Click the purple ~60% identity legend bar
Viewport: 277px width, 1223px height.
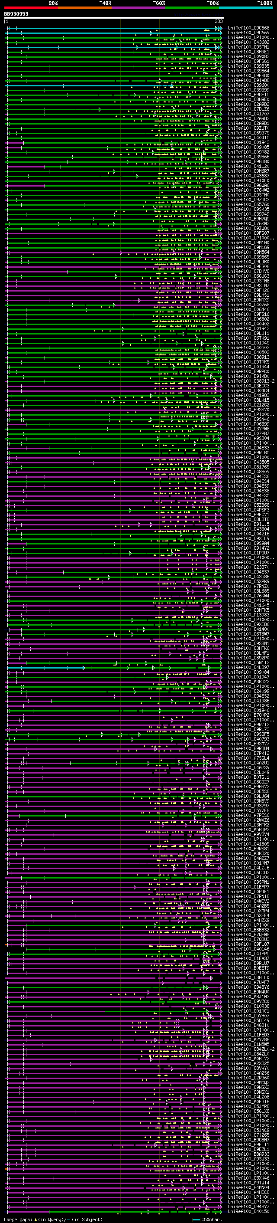click(x=139, y=8)
